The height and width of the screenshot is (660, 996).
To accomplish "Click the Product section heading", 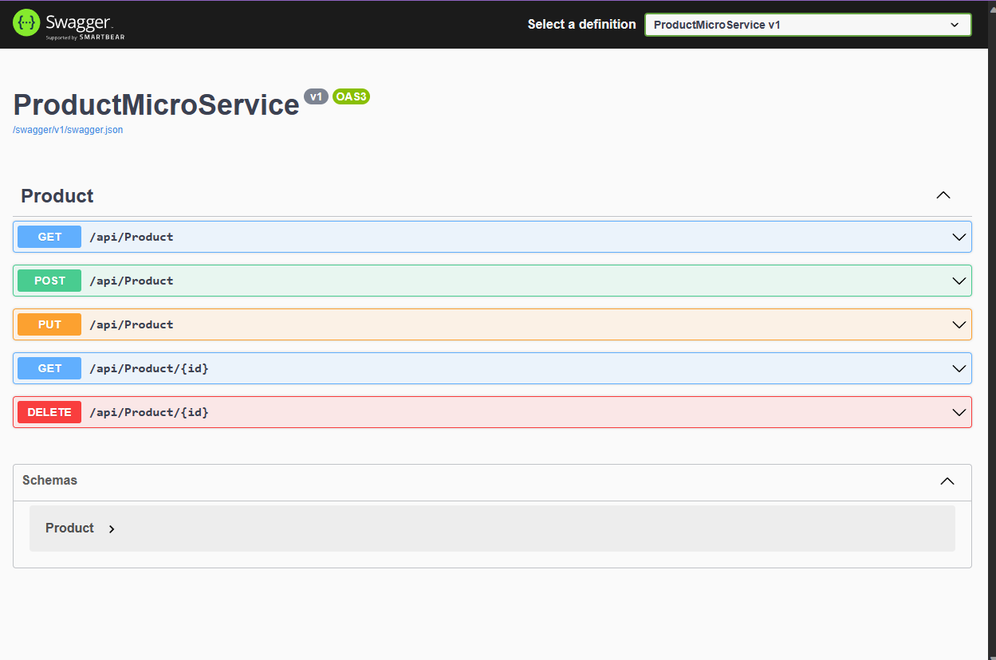I will click(x=58, y=195).
